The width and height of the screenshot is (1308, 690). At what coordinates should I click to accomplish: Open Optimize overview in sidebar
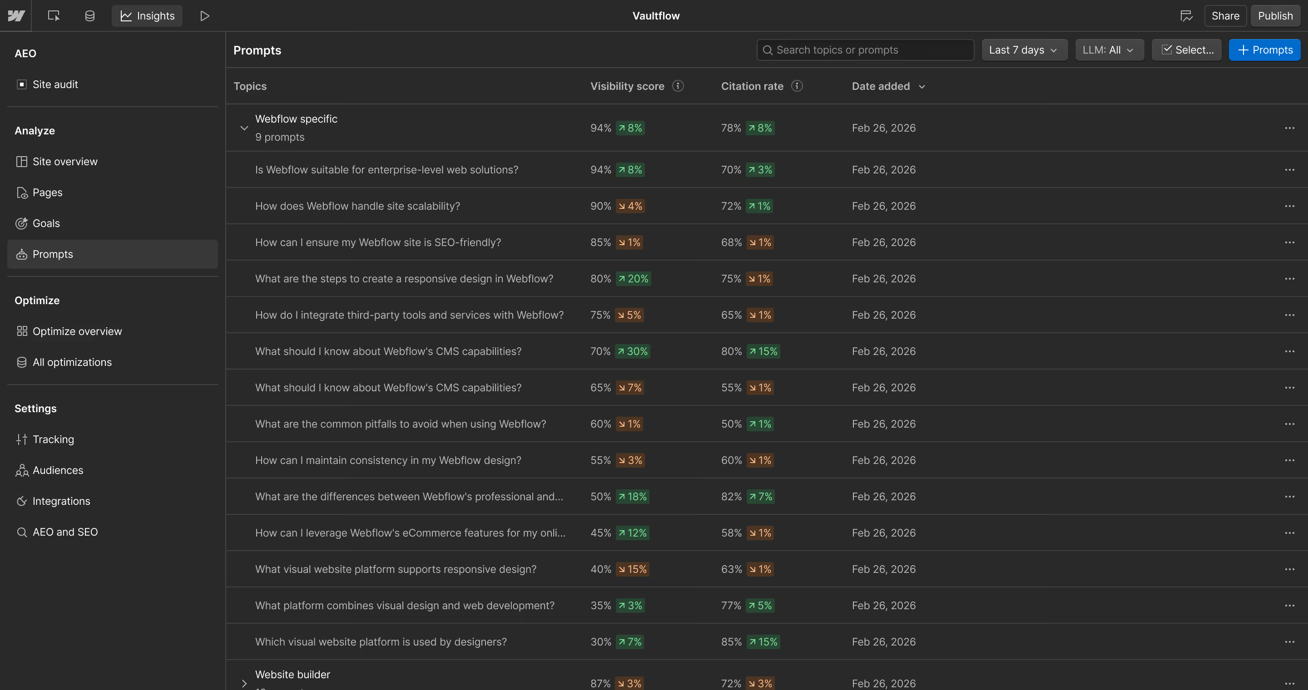77,331
